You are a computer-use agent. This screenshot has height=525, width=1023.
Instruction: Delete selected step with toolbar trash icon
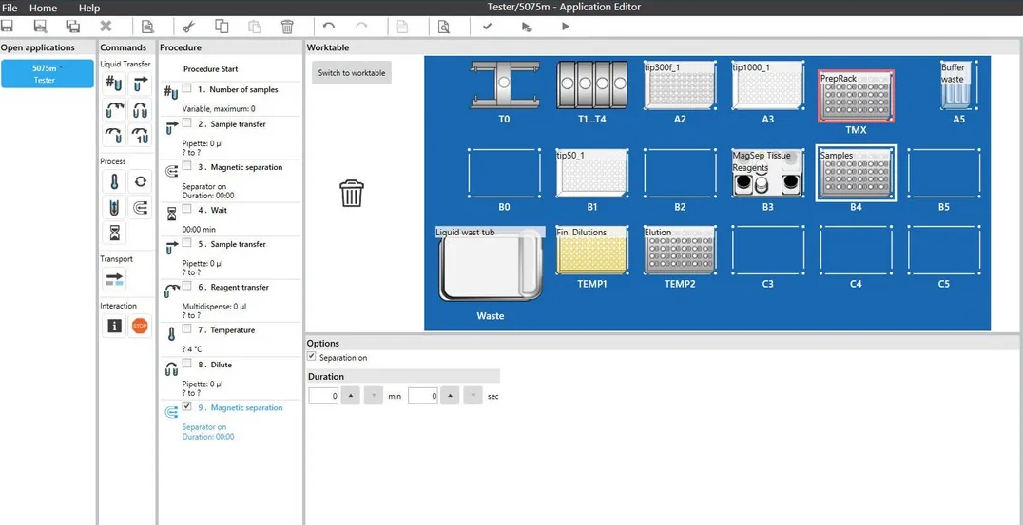coord(287,27)
